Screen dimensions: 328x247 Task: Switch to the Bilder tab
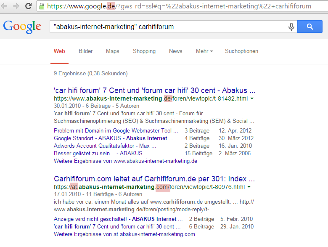pos(85,51)
